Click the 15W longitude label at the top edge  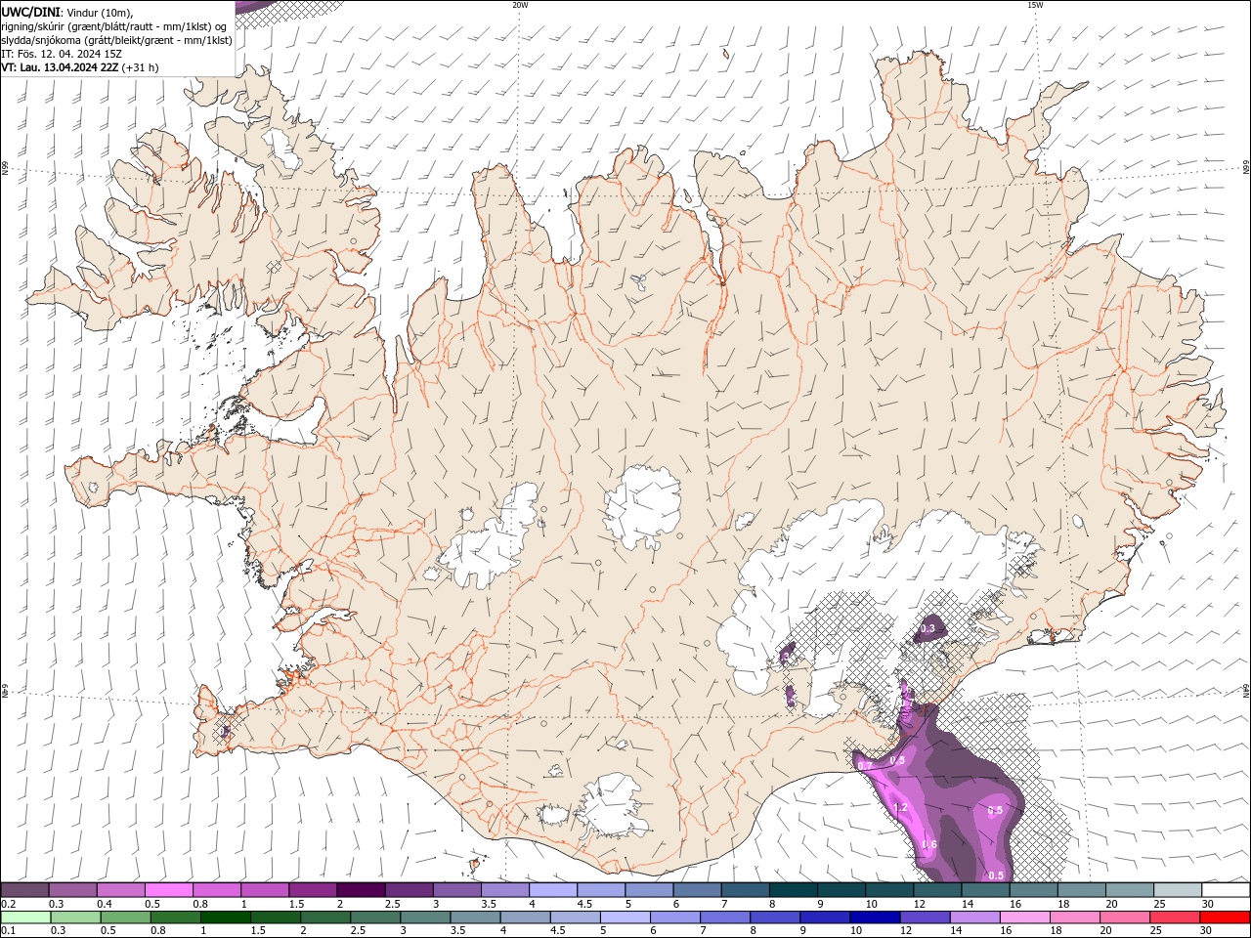pyautogui.click(x=1035, y=5)
